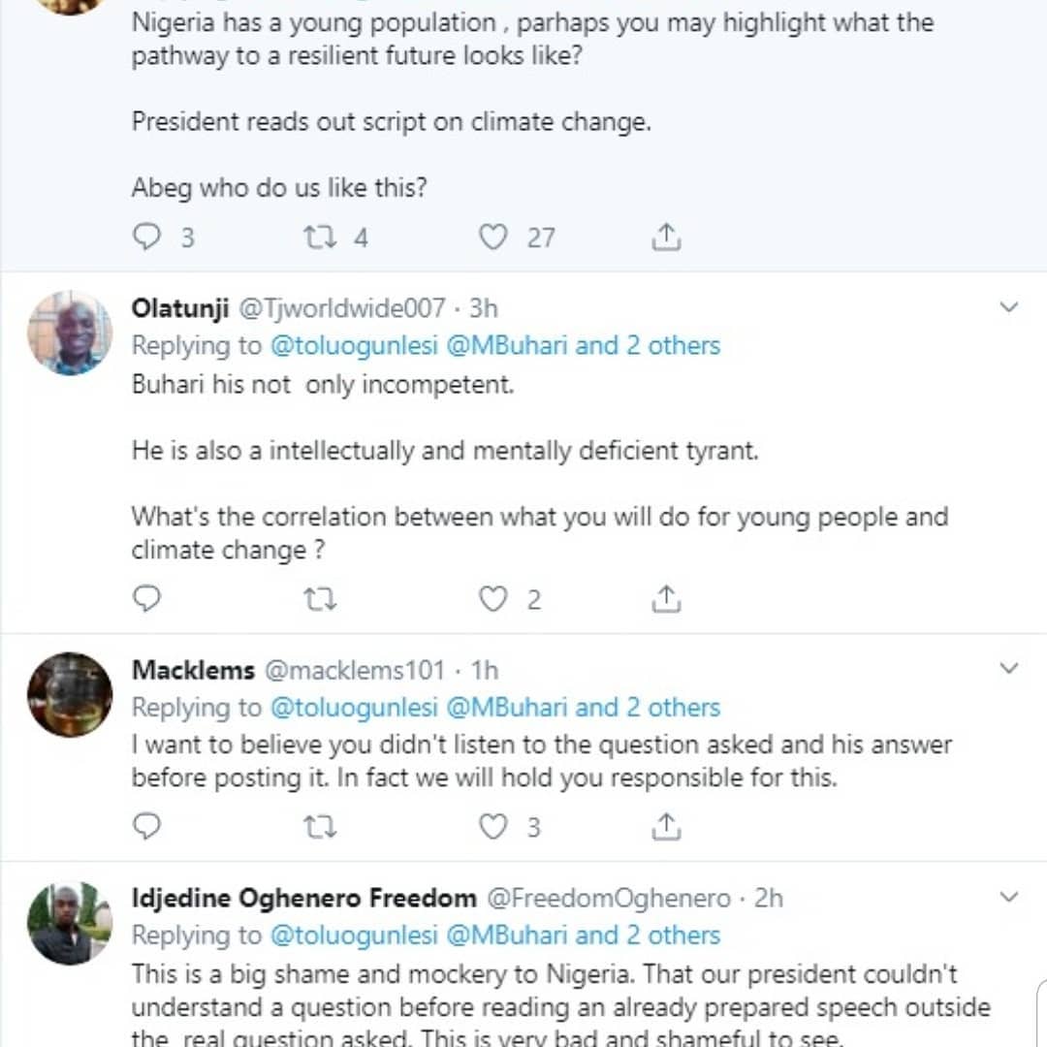Retweet Olatunji's tweet

(320, 599)
